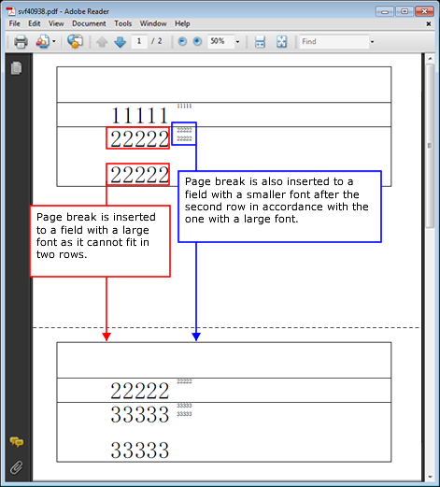This screenshot has width=440, height=487.
Task: Open the zoom percentage dropdown arrow
Action: point(238,42)
